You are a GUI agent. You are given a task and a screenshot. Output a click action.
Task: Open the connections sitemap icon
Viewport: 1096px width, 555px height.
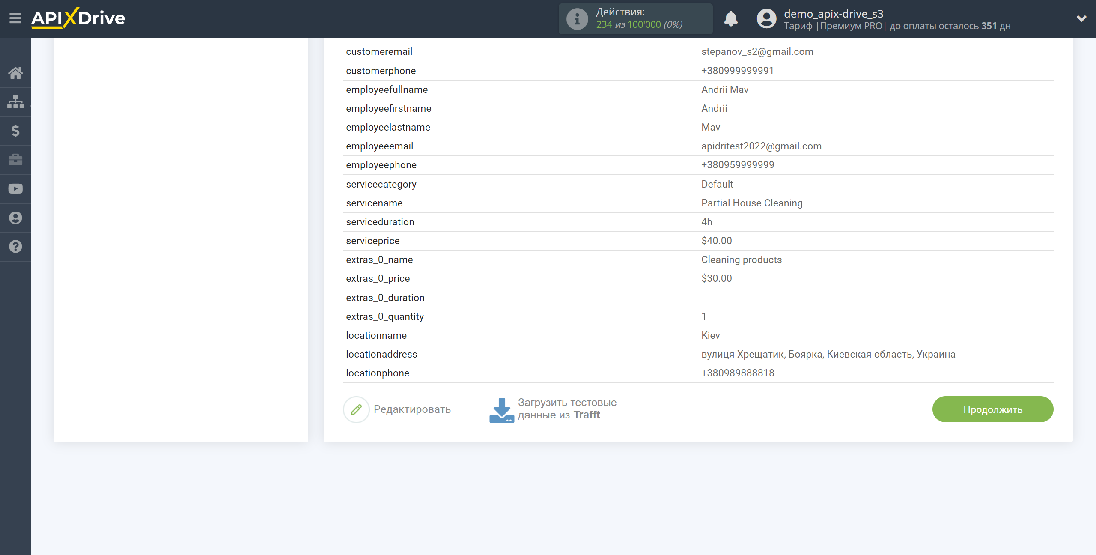coord(15,102)
